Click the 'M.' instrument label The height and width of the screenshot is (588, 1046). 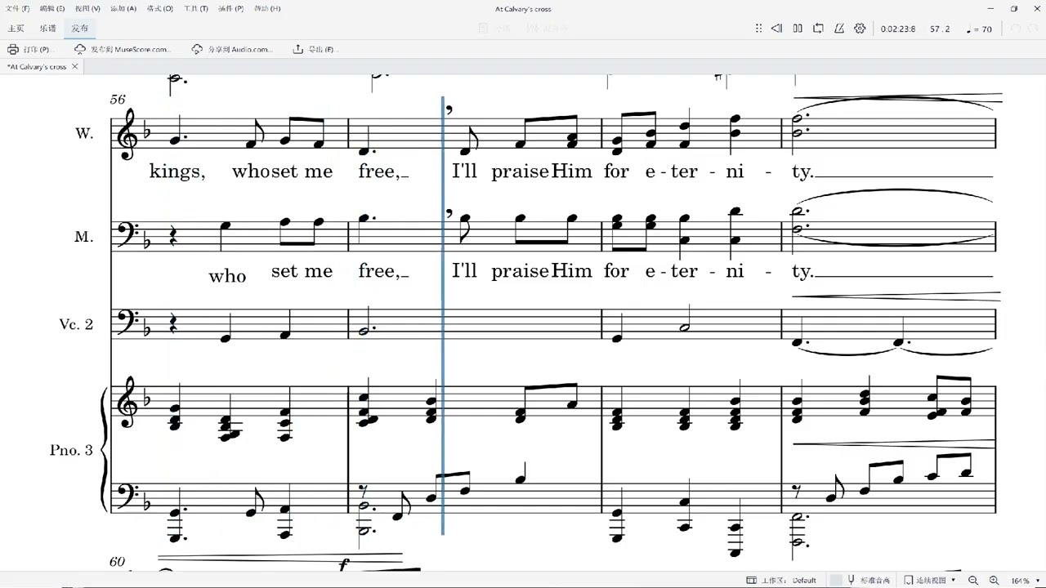pyautogui.click(x=84, y=237)
